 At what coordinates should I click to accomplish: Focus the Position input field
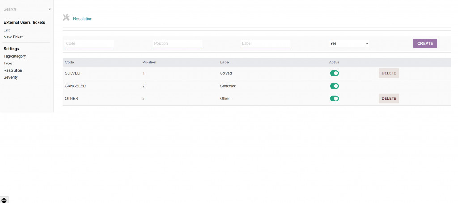[x=177, y=43]
